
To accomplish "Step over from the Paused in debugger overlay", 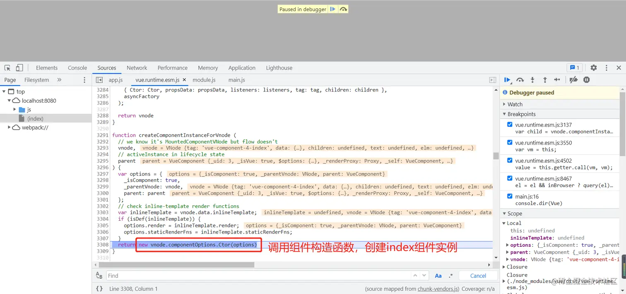I will [x=343, y=9].
